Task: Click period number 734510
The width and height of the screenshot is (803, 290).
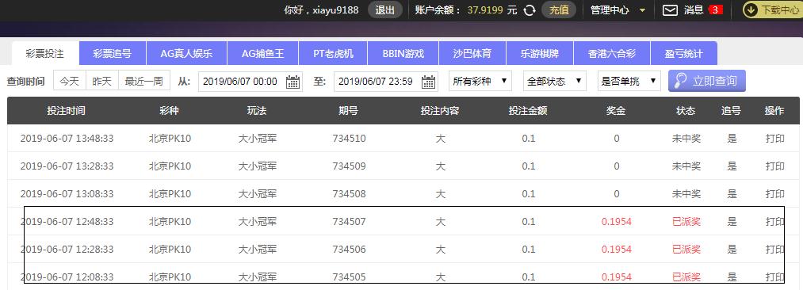Action: coord(350,138)
